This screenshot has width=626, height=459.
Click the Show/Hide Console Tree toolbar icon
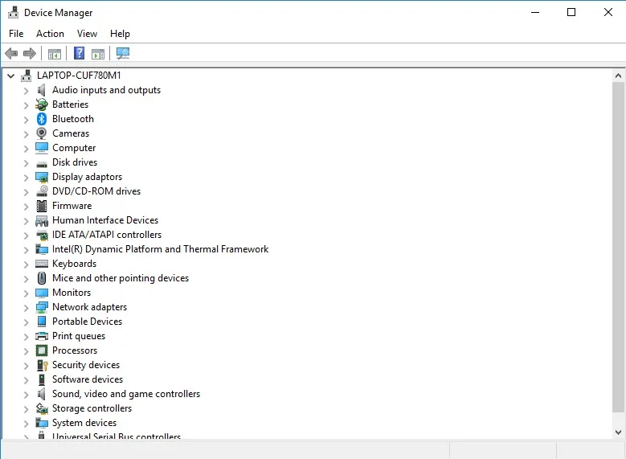(x=55, y=54)
